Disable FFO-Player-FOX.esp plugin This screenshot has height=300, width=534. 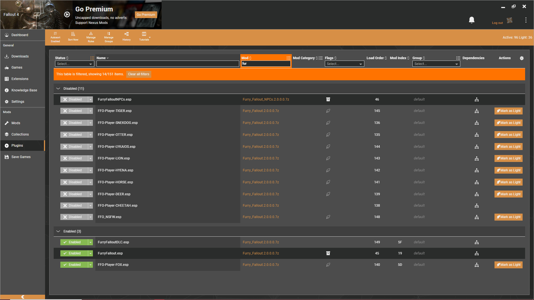point(74,265)
